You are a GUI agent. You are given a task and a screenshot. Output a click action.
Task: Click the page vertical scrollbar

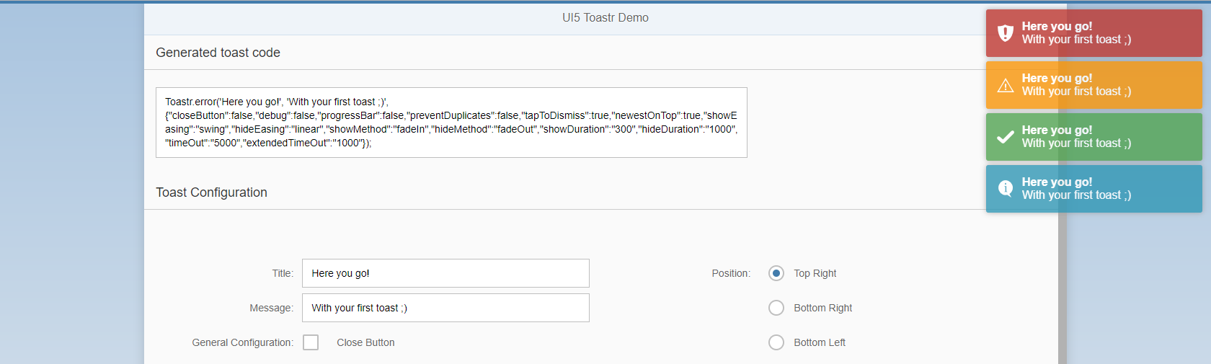pyautogui.click(x=1062, y=184)
